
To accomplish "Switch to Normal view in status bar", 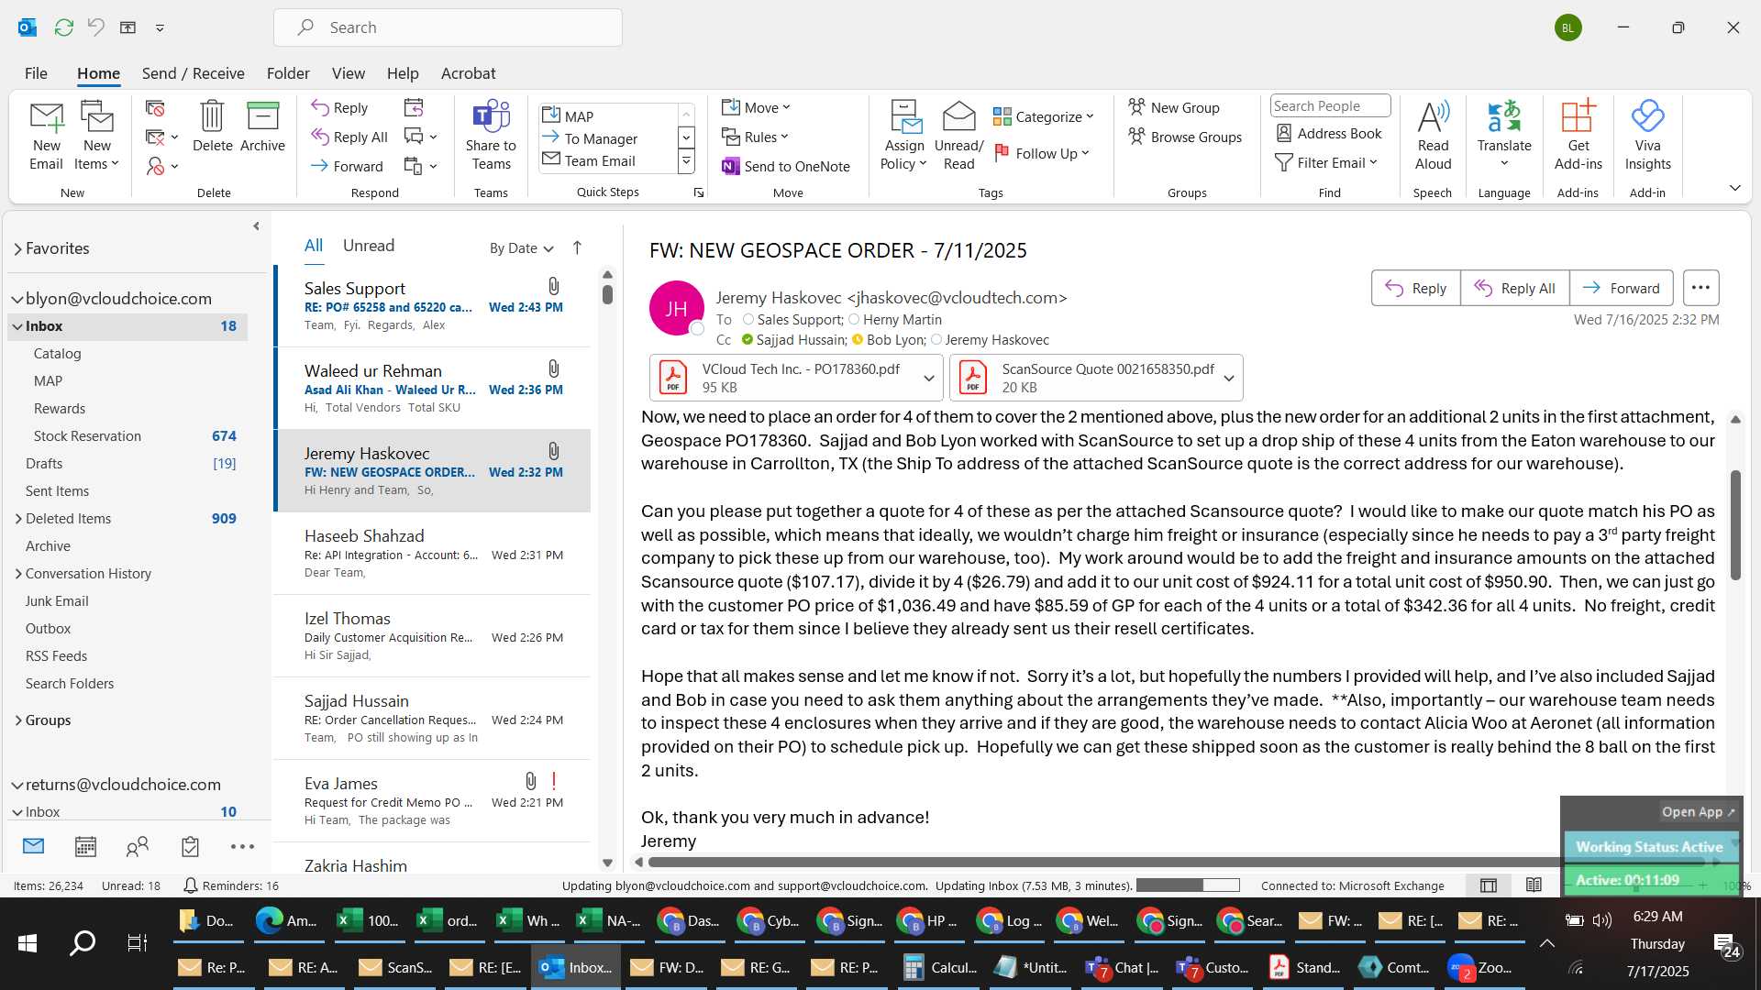I will pos(1489,885).
